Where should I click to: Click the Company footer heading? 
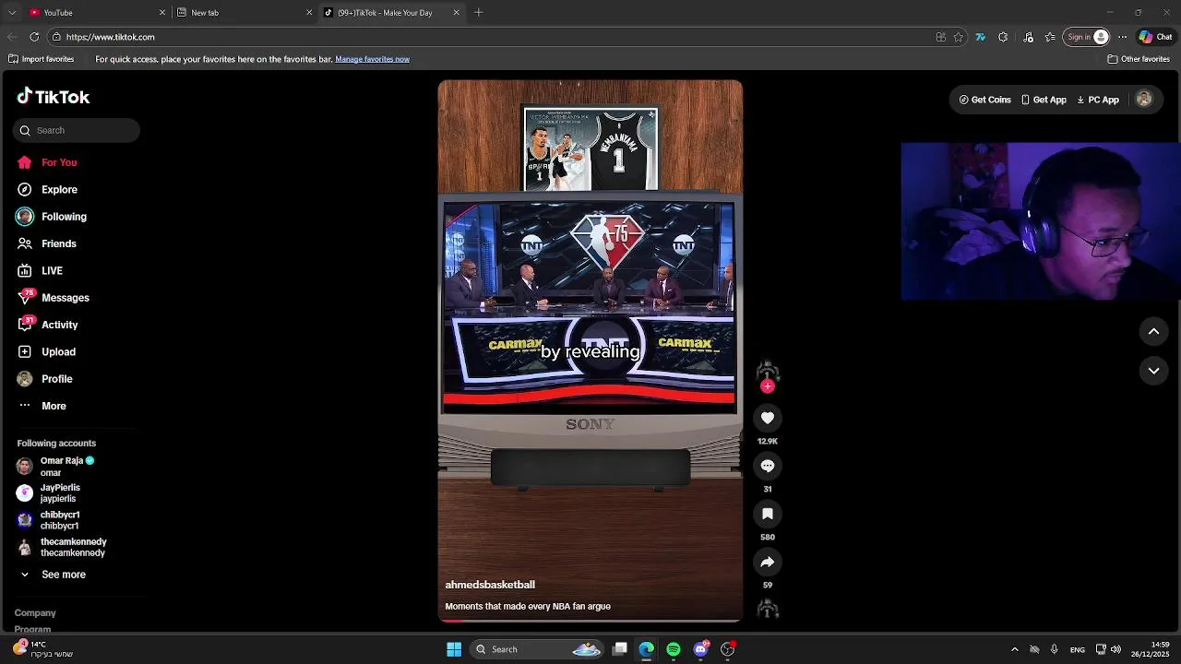pyautogui.click(x=35, y=613)
